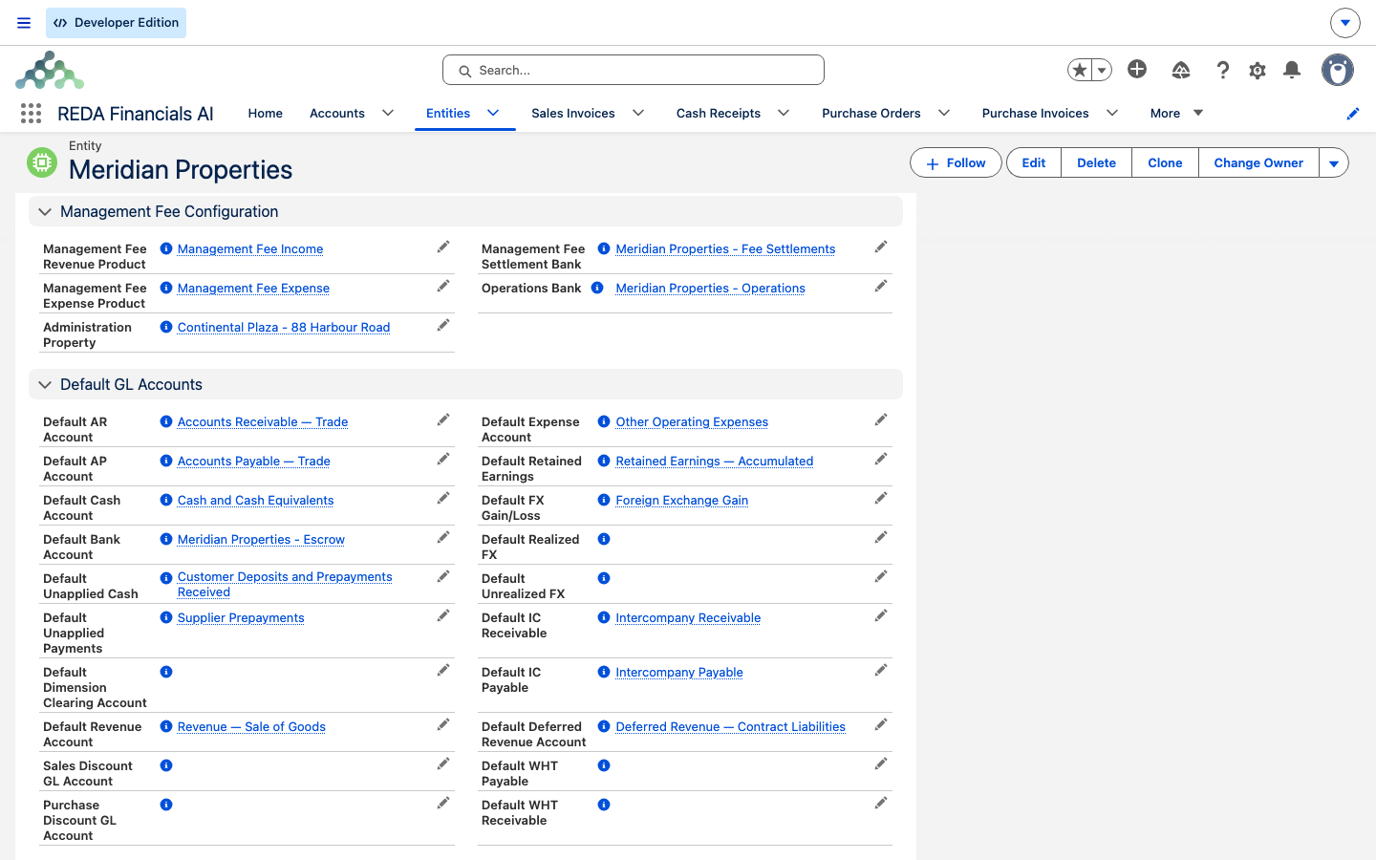Show info for Default Realized FX

tap(604, 539)
